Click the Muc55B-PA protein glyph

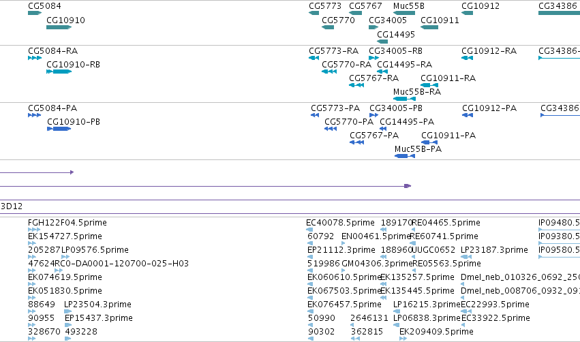point(405,156)
